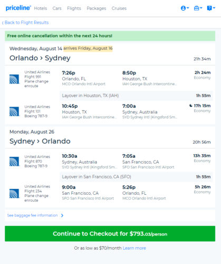Click United Airlines logo for Flight 991
Screen dimensions: 221x264
(14, 79)
